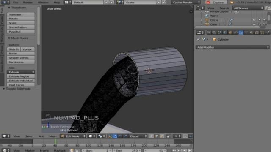Open the All Scenes outliner display dropdown

coord(248,8)
